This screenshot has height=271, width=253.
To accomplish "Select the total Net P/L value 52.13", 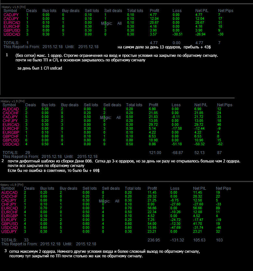I will pyautogui.click(x=199, y=153).
